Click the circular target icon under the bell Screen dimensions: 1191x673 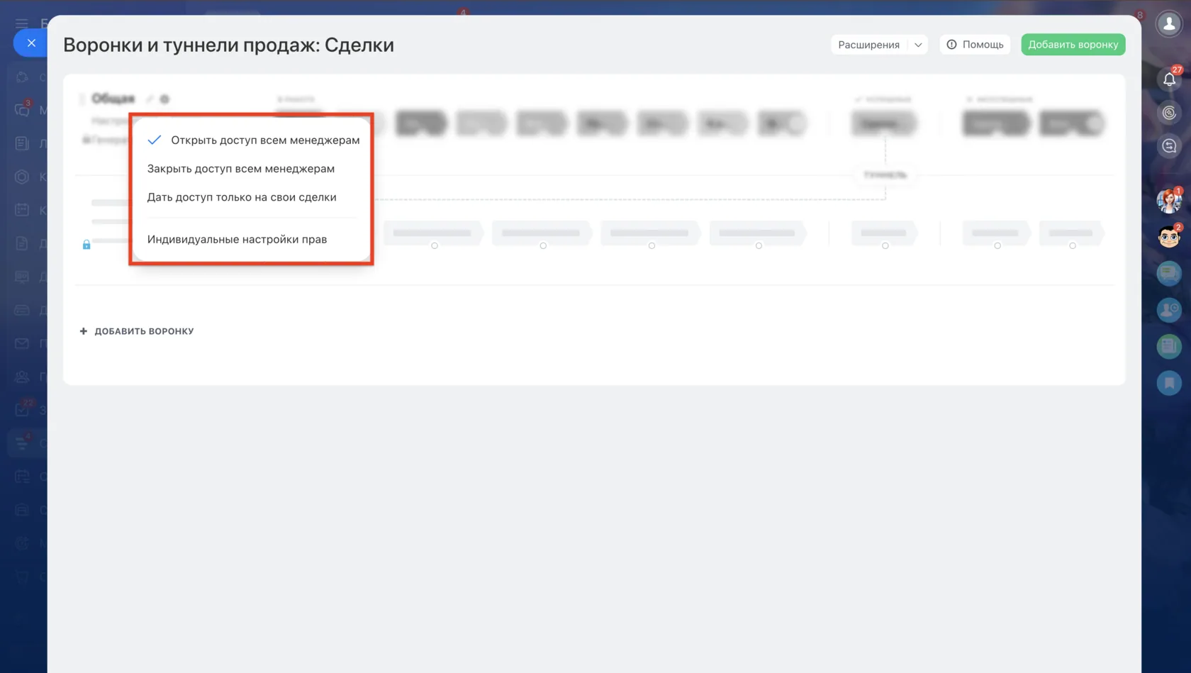(x=1169, y=113)
